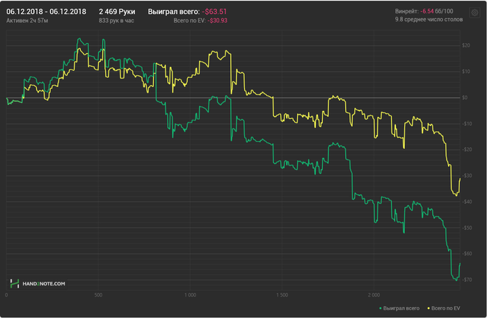Click the 500 x-axis label
Image resolution: width=487 pixels, height=318 pixels.
click(98, 295)
